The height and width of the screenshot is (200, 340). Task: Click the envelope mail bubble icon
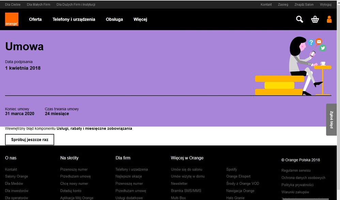tap(319, 42)
